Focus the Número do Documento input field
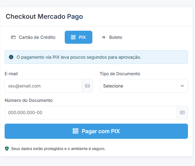The width and height of the screenshot is (195, 166). [x=91, y=112]
